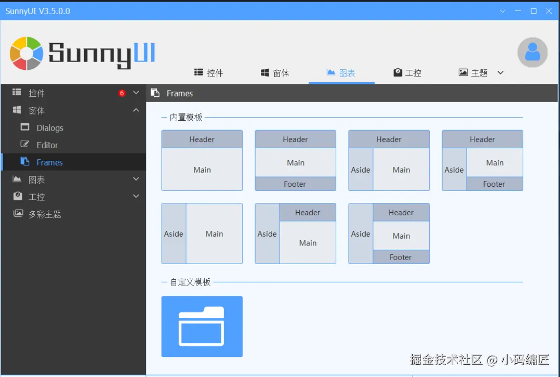
Task: Collapse the 窗体 sidebar group chevron
Action: pyautogui.click(x=136, y=110)
